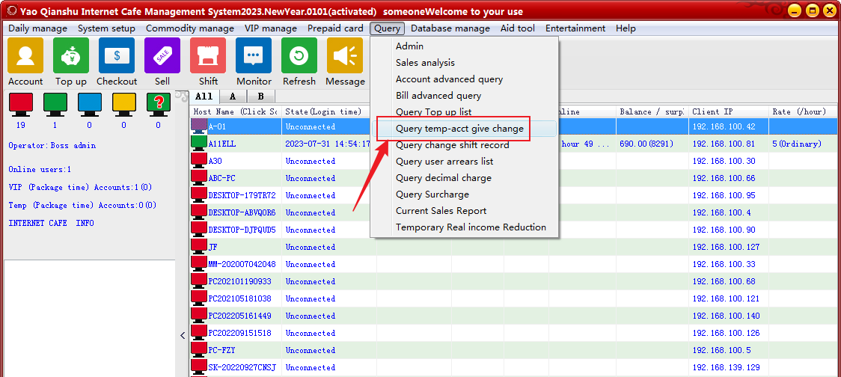Choose Sales analysis from Query menu

425,63
